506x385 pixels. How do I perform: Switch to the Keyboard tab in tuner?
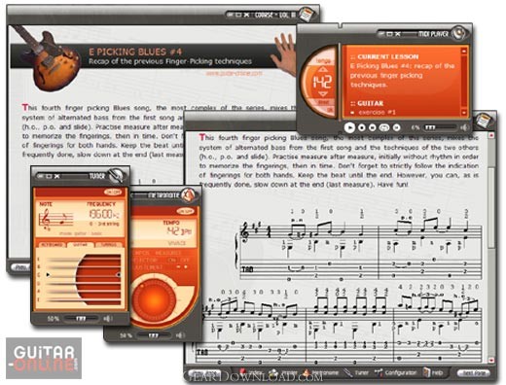pyautogui.click(x=52, y=245)
